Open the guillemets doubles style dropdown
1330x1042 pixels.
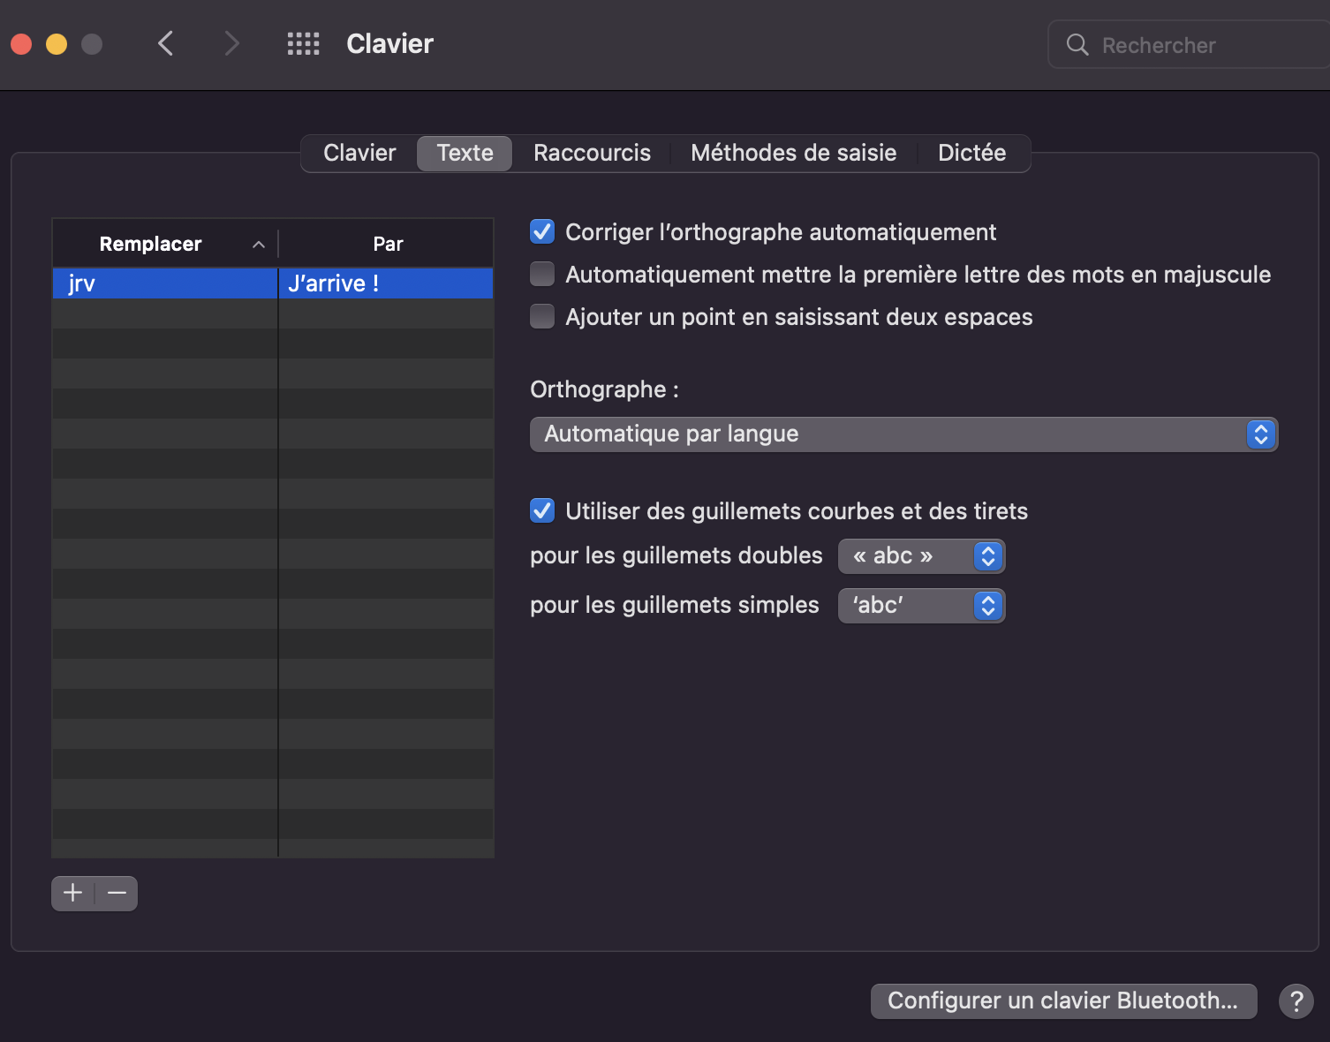(921, 556)
